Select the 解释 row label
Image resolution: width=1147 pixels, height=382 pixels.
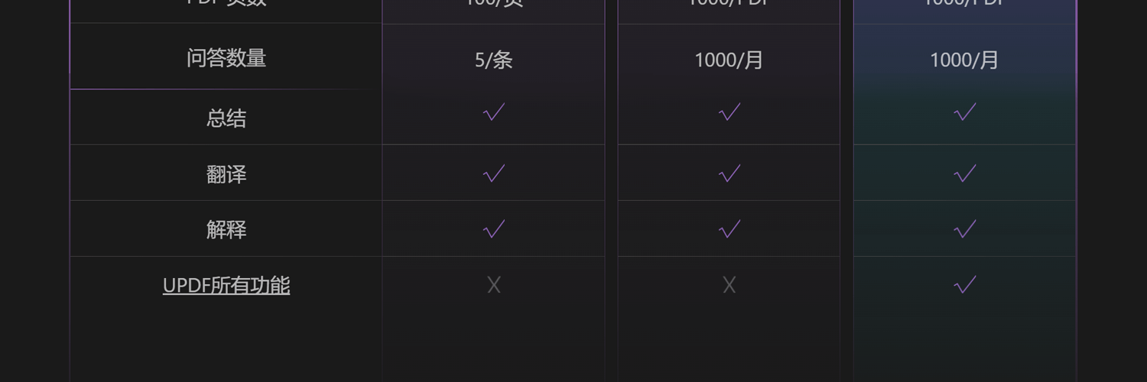pyautogui.click(x=226, y=229)
